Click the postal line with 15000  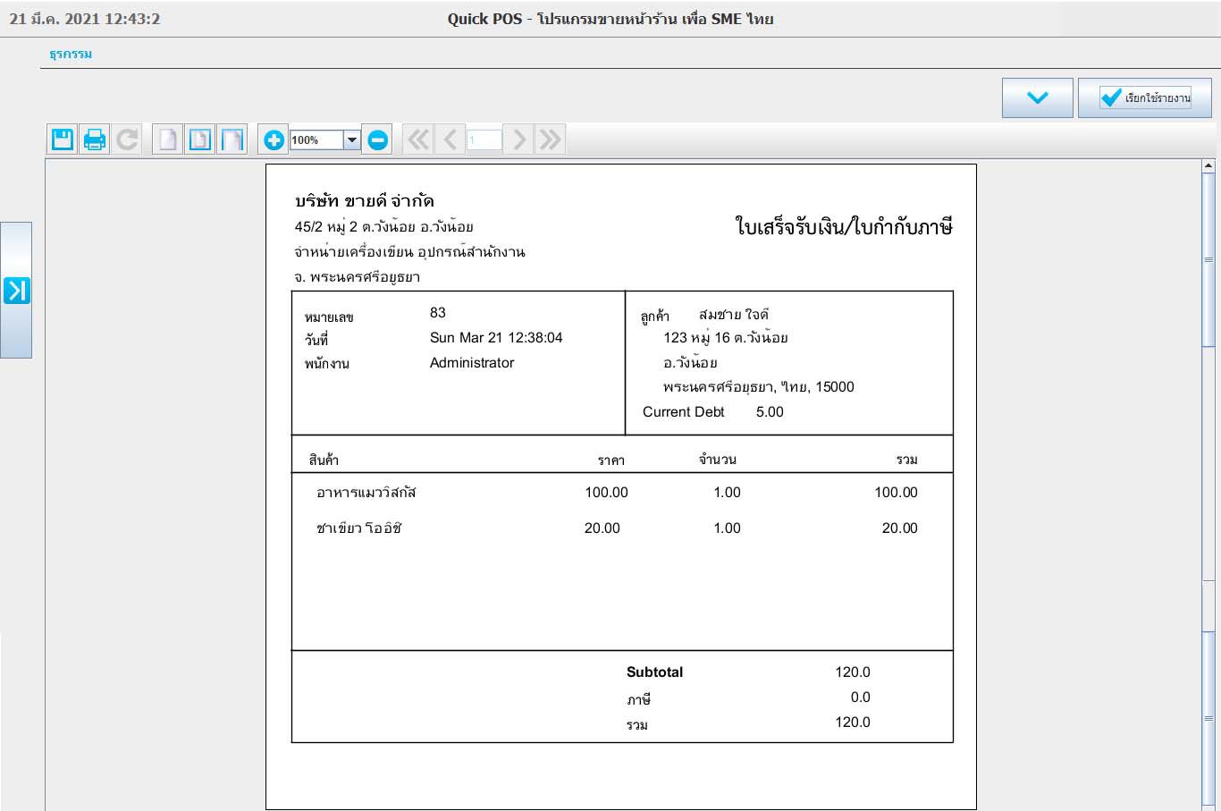[x=758, y=387]
